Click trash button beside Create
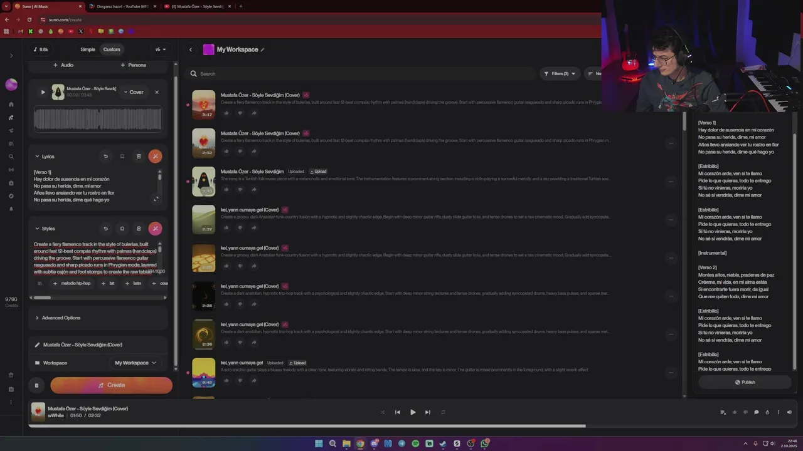Viewport: 803px width, 451px height. click(36, 385)
